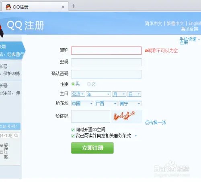Open the 南宁 city dropdown
Screen dimensions: 201x182
(130, 104)
